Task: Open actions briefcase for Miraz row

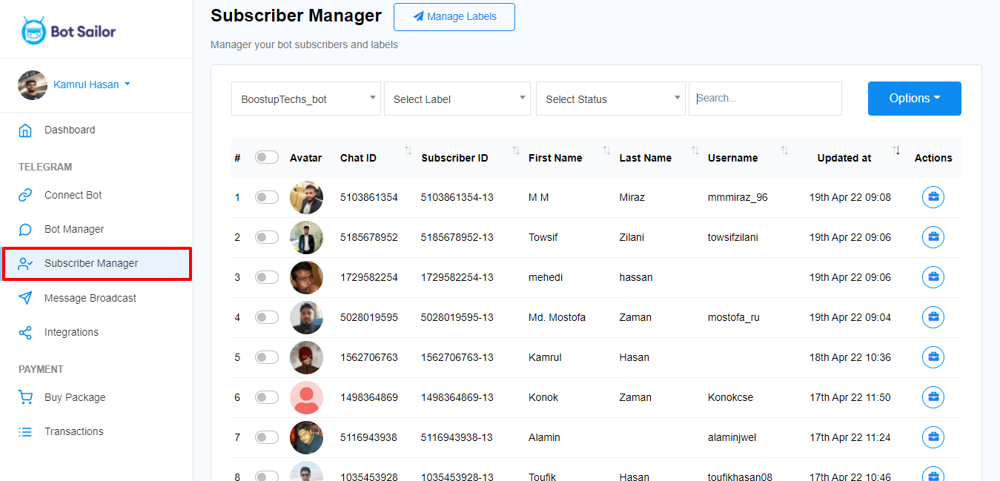Action: tap(933, 197)
